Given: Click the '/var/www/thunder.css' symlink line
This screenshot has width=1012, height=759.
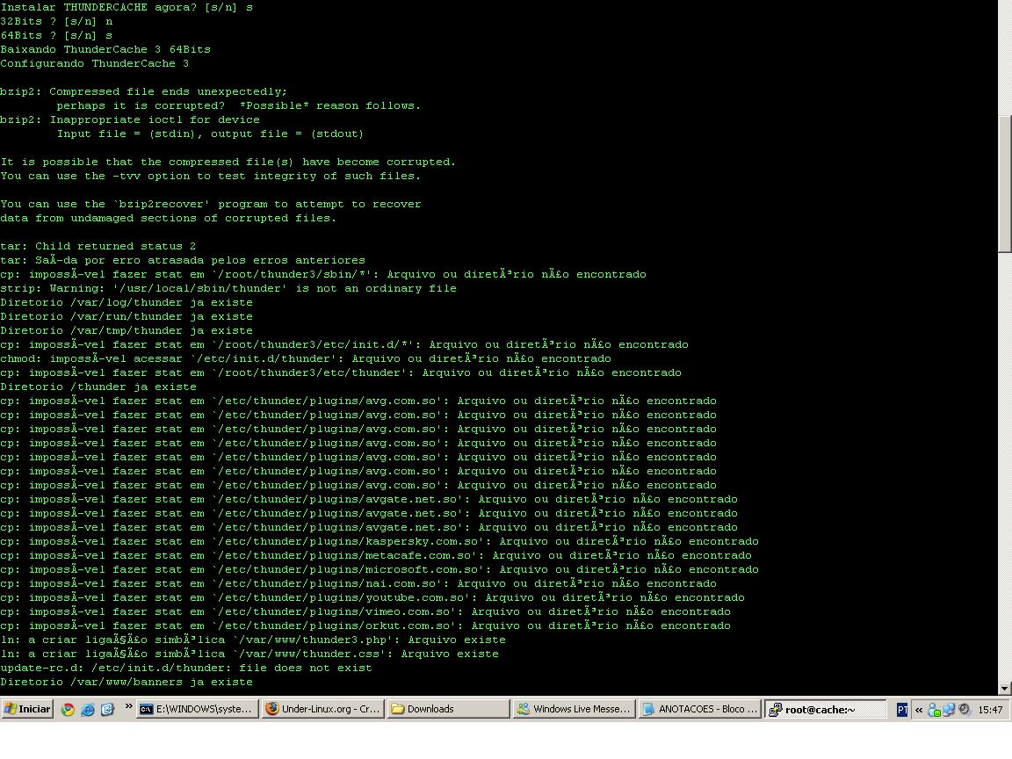Looking at the screenshot, I should (249, 654).
